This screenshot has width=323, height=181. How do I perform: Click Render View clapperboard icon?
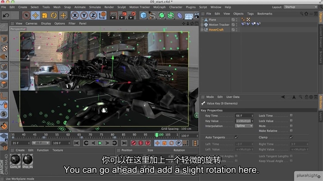point(113,15)
